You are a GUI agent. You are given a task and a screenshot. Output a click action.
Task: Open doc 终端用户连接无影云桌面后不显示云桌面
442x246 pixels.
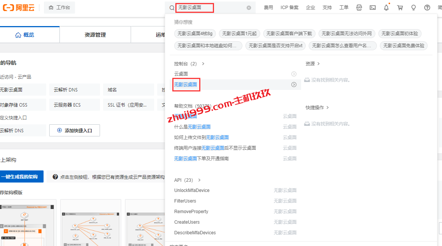(x=215, y=148)
